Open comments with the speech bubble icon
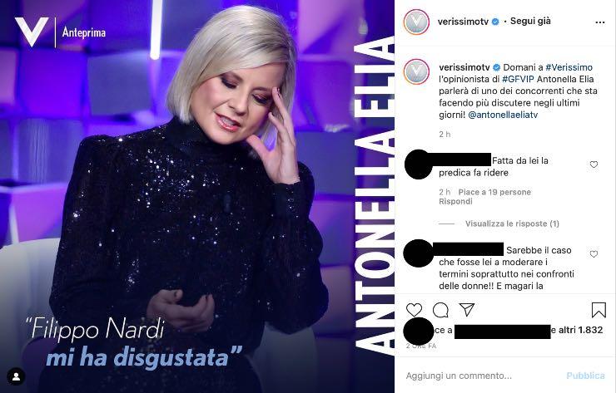This screenshot has width=616, height=393. point(440,310)
